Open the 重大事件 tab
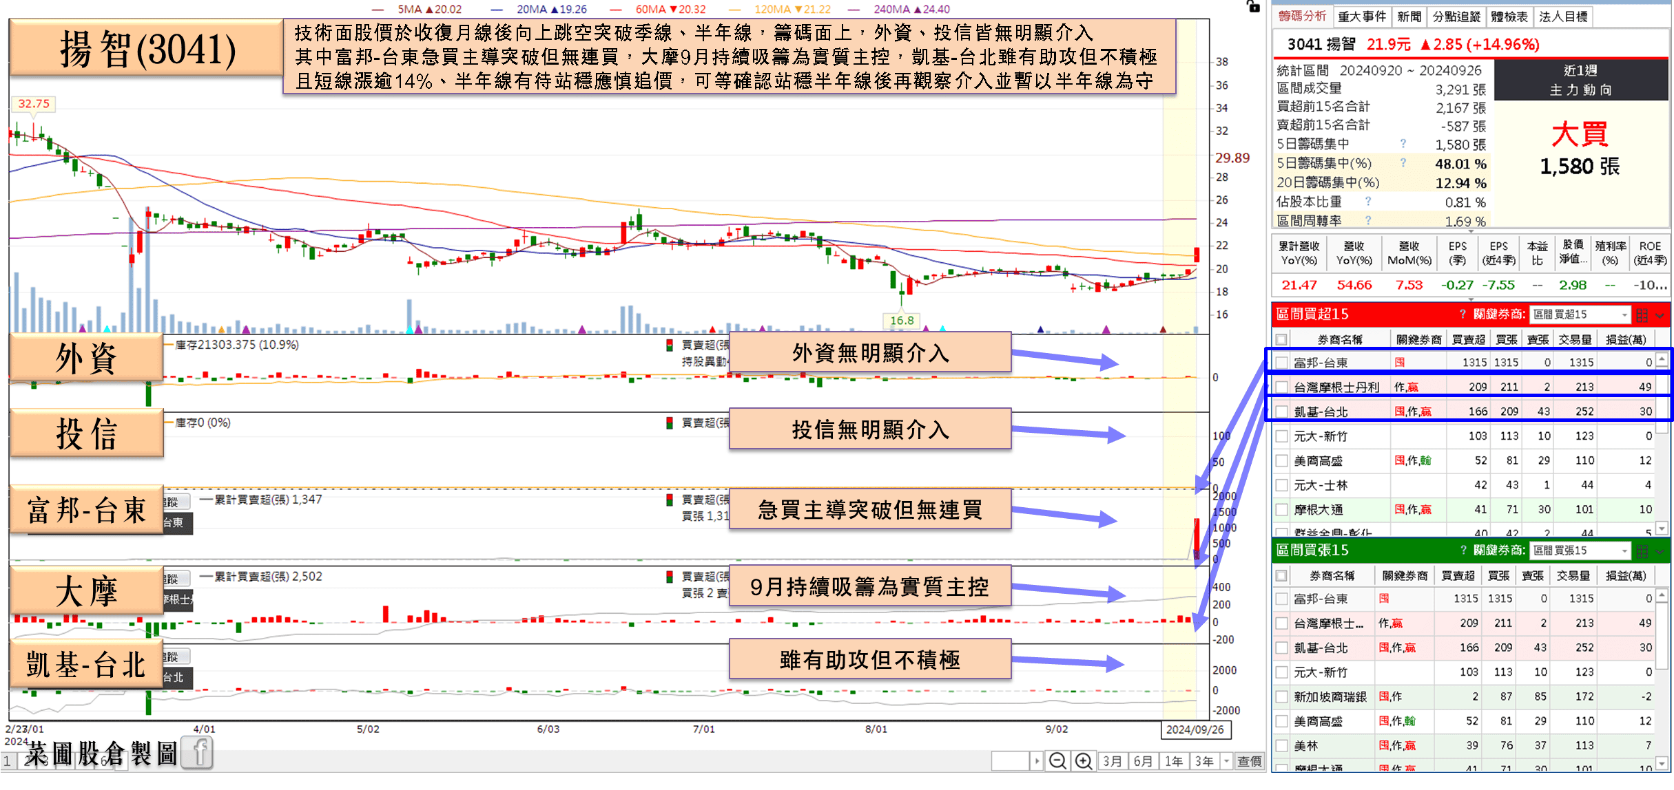1674x790 pixels. point(1362,17)
